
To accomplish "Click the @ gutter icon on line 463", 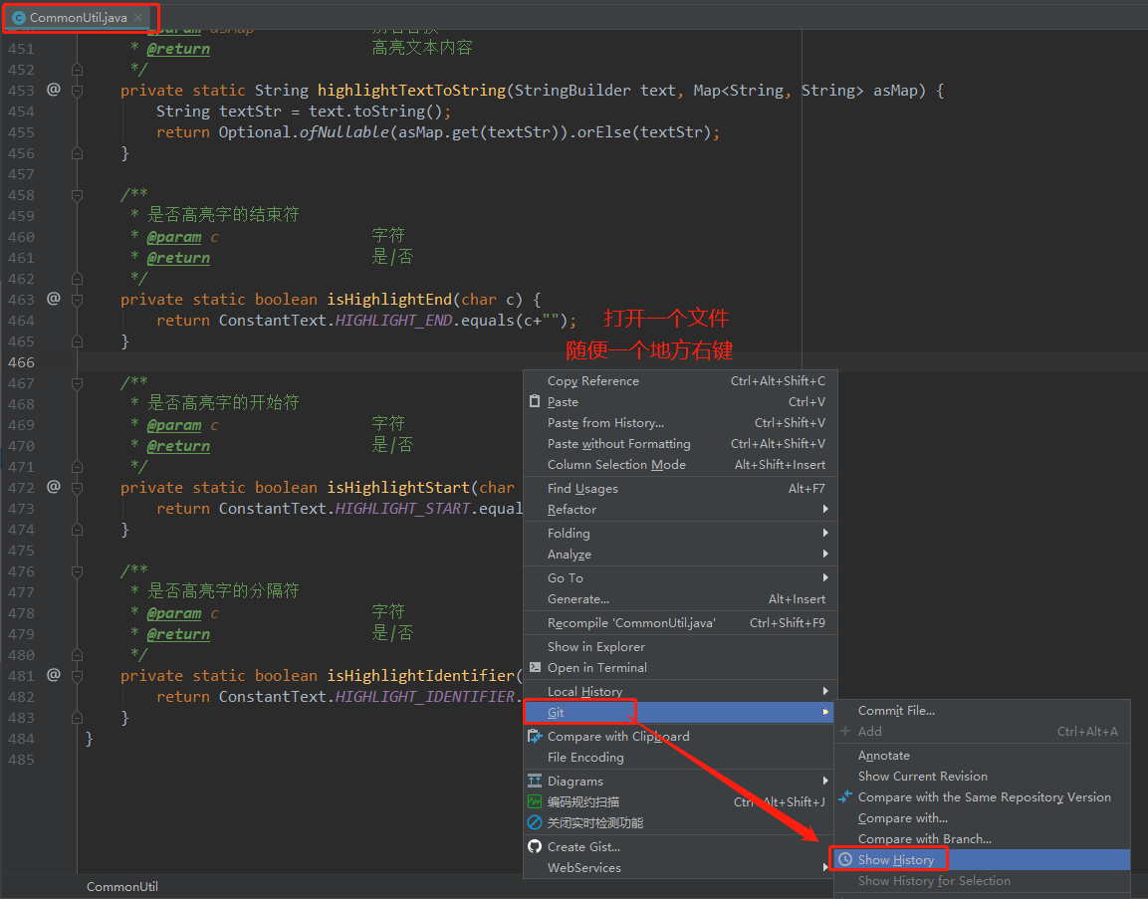I will tap(54, 299).
